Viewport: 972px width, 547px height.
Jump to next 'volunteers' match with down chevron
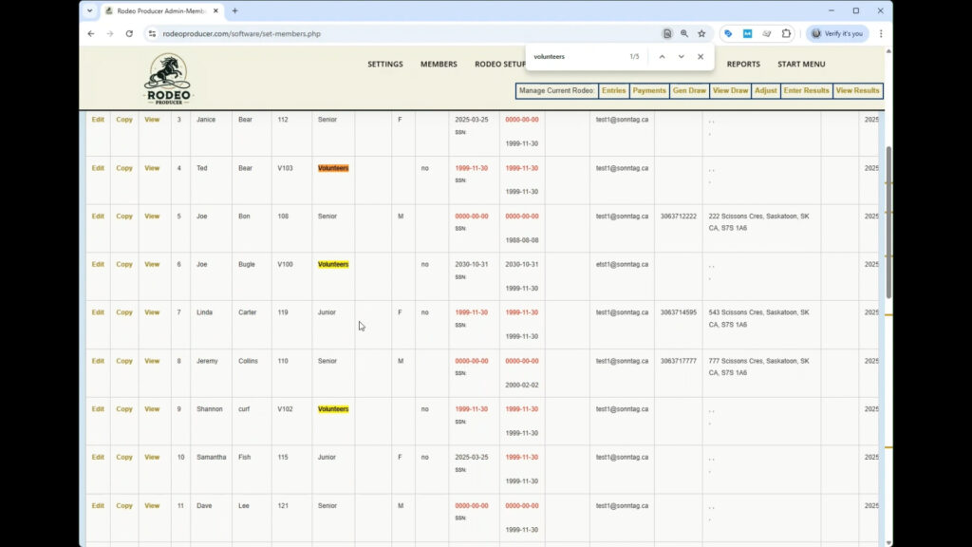click(681, 56)
